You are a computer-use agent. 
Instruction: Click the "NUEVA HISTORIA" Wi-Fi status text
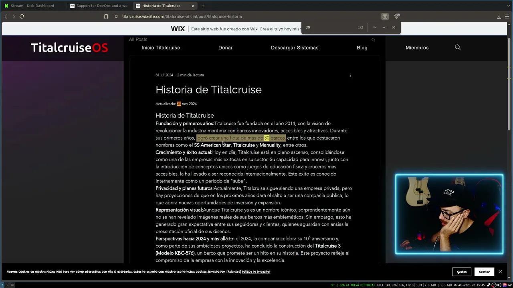click(x=363, y=285)
